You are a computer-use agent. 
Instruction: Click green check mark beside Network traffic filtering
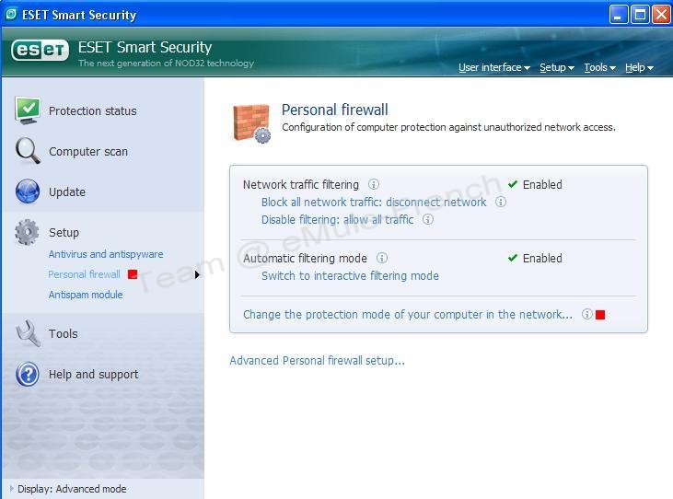(x=513, y=184)
